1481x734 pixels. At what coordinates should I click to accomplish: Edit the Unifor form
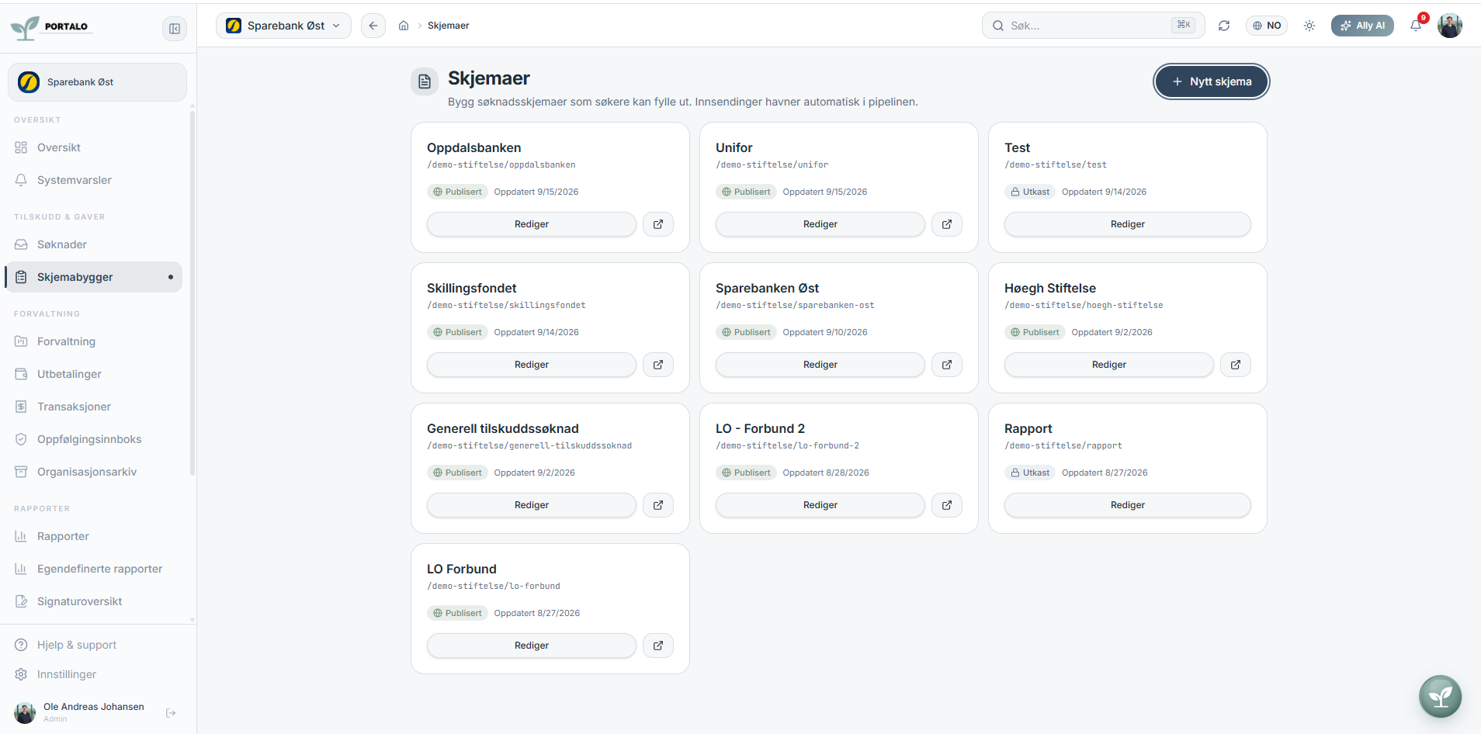pyautogui.click(x=820, y=224)
